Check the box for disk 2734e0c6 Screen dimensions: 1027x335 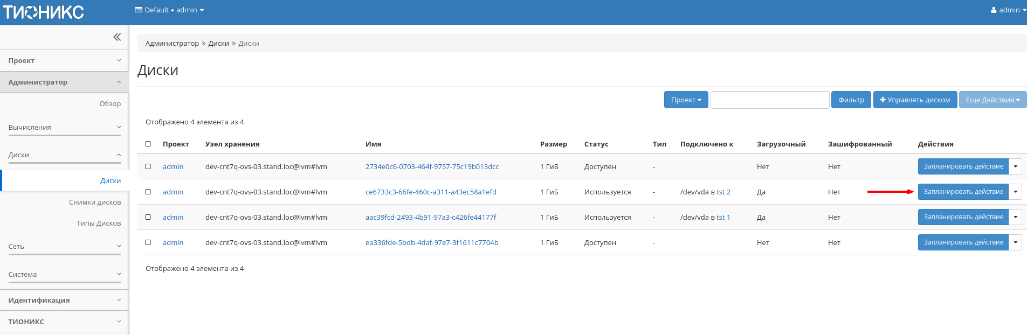click(148, 166)
